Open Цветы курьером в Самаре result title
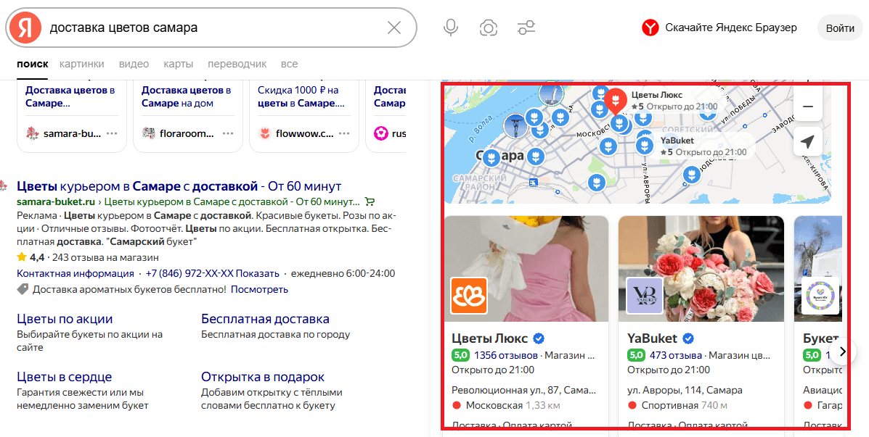Image resolution: width=869 pixels, height=437 pixels. tap(179, 186)
